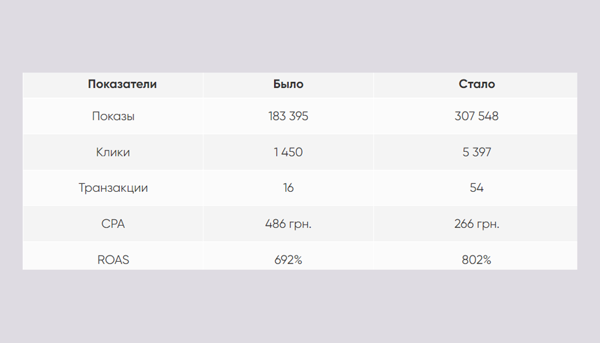Image resolution: width=600 pixels, height=343 pixels.
Task: Select the Транзакции row label
Action: coord(113,188)
